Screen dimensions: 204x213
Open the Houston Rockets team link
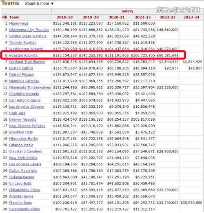point(23,55)
